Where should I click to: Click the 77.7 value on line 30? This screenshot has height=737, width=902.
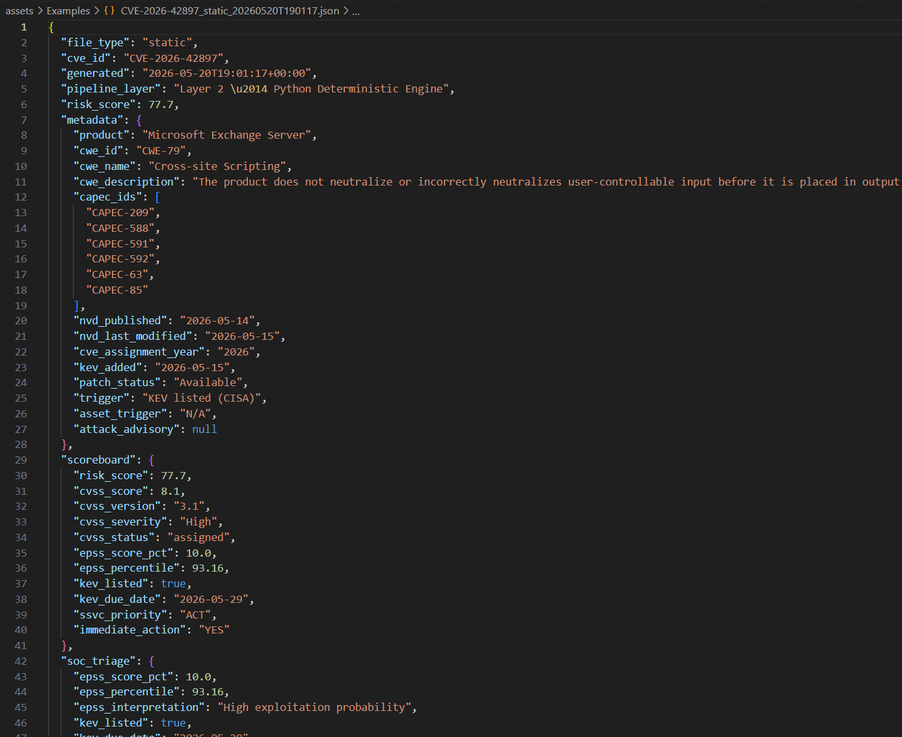coord(174,475)
